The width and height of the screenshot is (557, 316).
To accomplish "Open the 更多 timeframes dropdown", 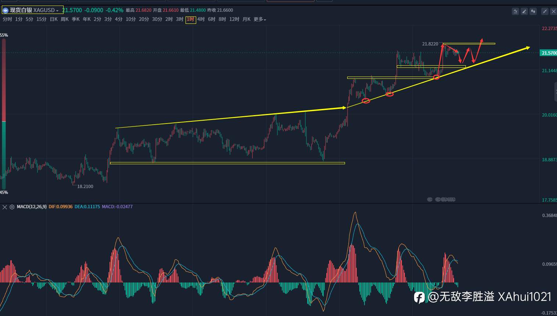I will click(259, 19).
